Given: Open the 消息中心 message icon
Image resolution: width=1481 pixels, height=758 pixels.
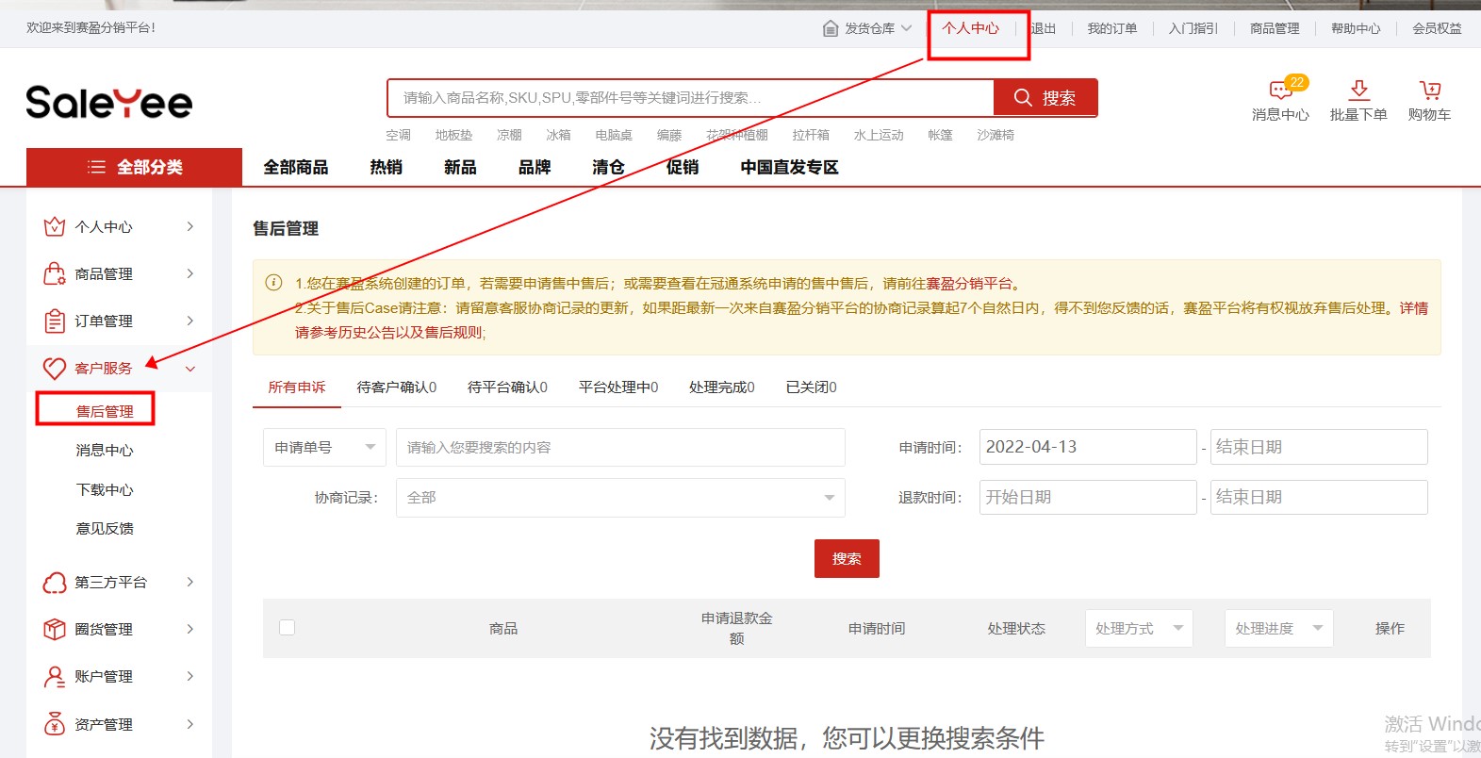Looking at the screenshot, I should tap(1279, 91).
